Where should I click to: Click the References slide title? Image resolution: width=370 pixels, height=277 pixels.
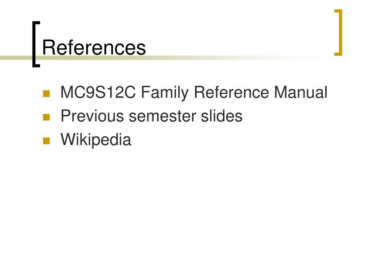pyautogui.click(x=94, y=48)
